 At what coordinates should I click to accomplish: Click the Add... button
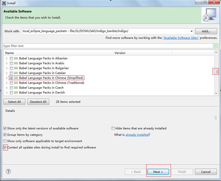tap(206, 31)
